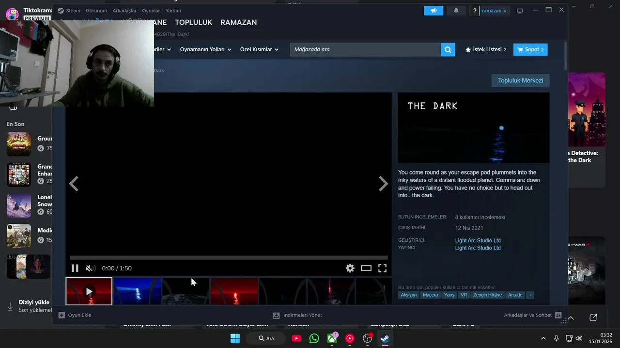Open the ramazan account dropdown
The image size is (620, 348).
click(494, 11)
